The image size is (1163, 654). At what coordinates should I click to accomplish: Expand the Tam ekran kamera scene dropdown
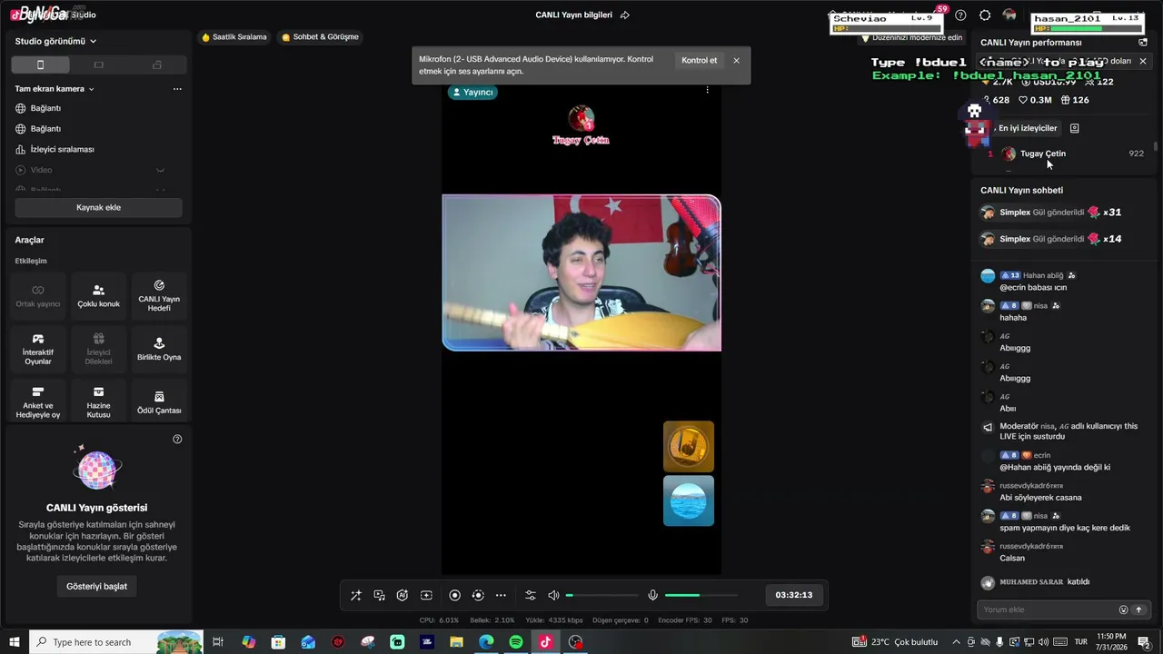click(x=55, y=89)
